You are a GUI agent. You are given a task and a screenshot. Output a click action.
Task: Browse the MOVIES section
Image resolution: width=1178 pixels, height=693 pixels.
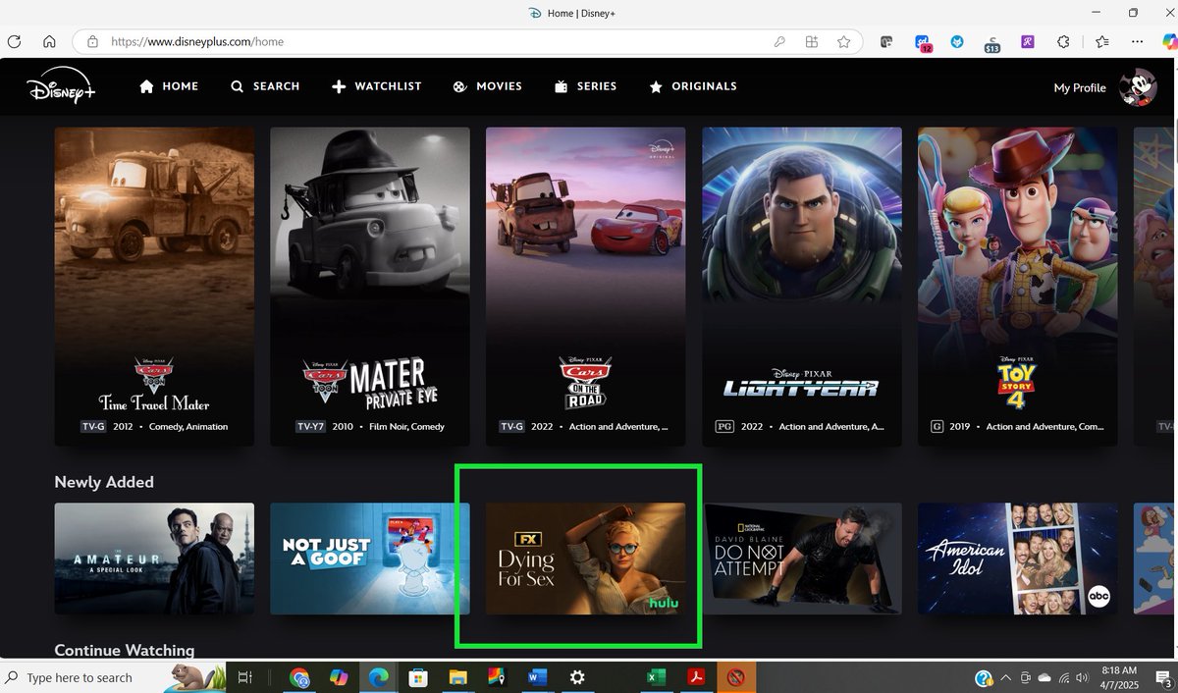click(487, 86)
